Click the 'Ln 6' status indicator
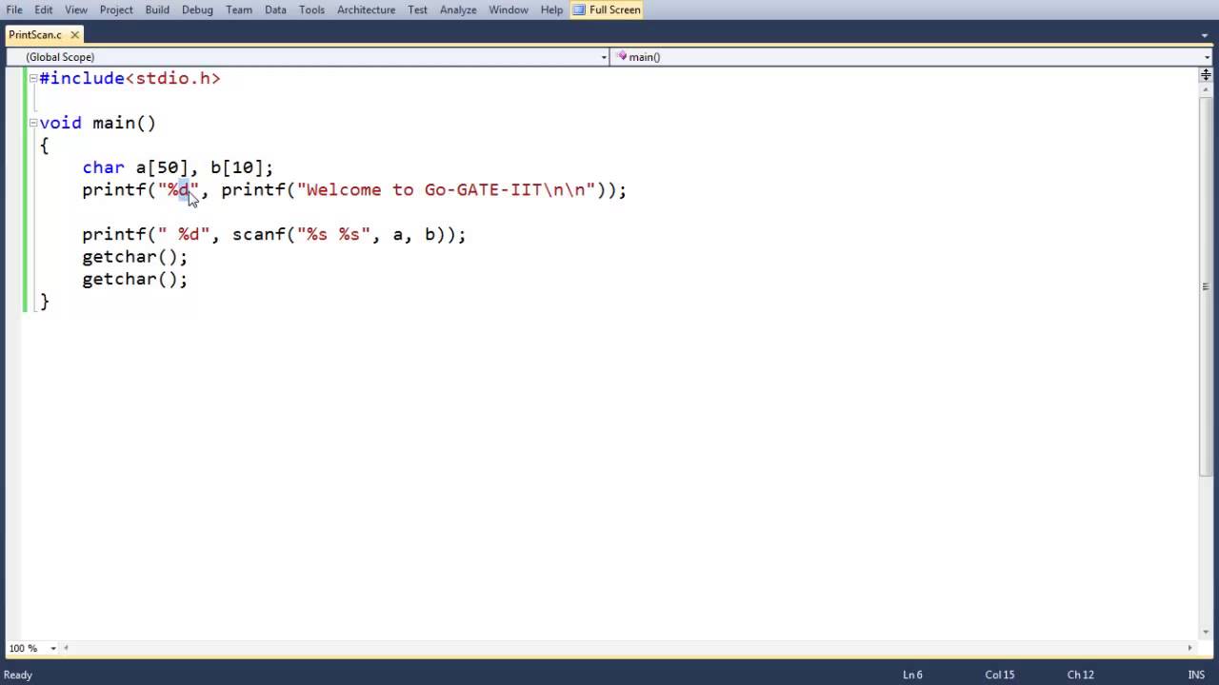Image resolution: width=1219 pixels, height=685 pixels. coord(912,675)
